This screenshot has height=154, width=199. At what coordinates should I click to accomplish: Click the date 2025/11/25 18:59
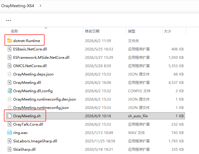point(100,141)
